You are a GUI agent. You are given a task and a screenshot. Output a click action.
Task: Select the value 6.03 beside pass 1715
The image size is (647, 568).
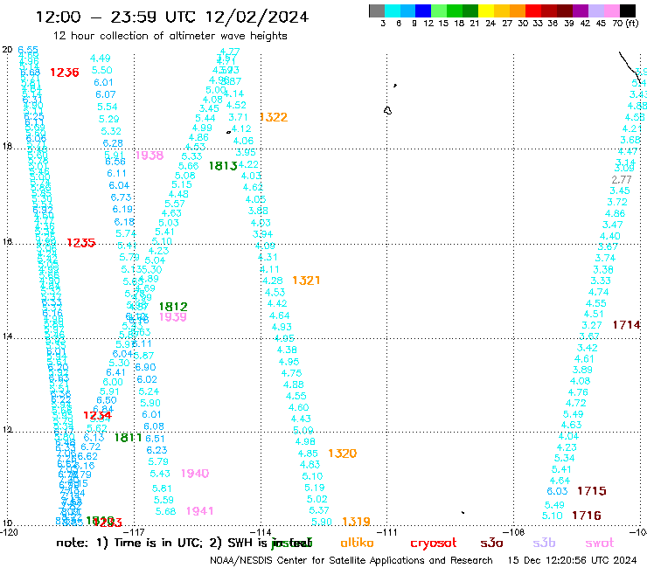pos(557,491)
